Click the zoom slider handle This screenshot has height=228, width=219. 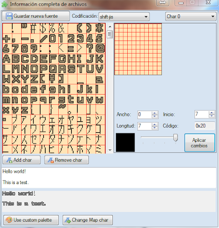tap(176, 137)
